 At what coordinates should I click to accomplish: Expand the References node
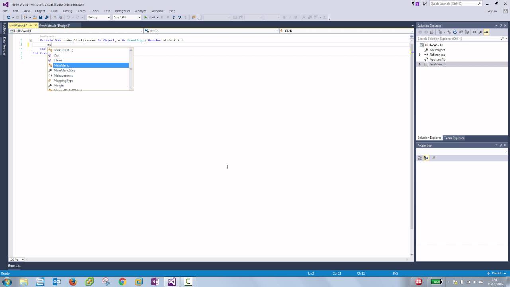tap(420, 55)
